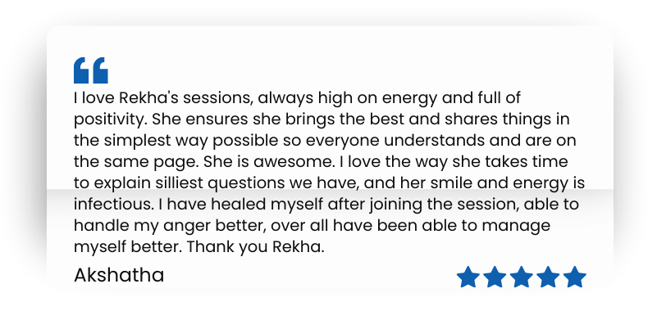Set rating with the fifth star
The height and width of the screenshot is (329, 648).
(x=575, y=277)
